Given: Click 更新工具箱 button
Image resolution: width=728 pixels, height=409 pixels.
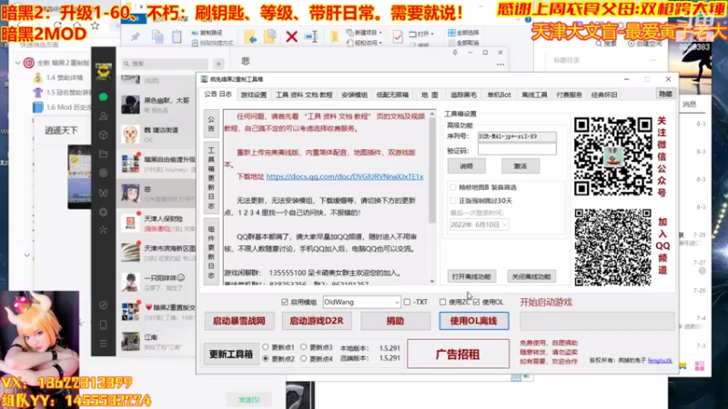Looking at the screenshot, I should (x=231, y=354).
